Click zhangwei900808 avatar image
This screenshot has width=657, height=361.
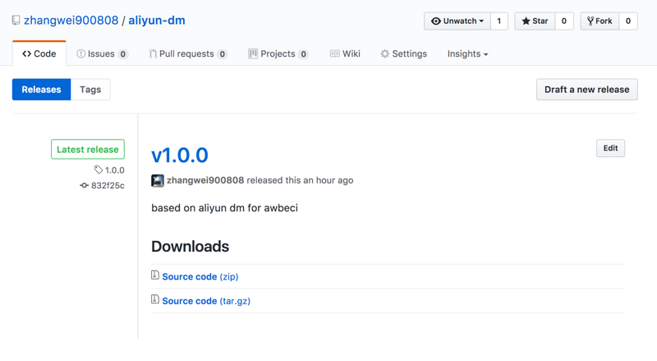pos(158,181)
